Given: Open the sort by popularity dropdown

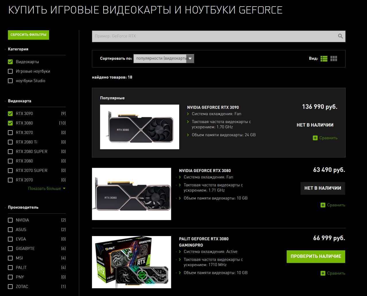Looking at the screenshot, I should [163, 59].
